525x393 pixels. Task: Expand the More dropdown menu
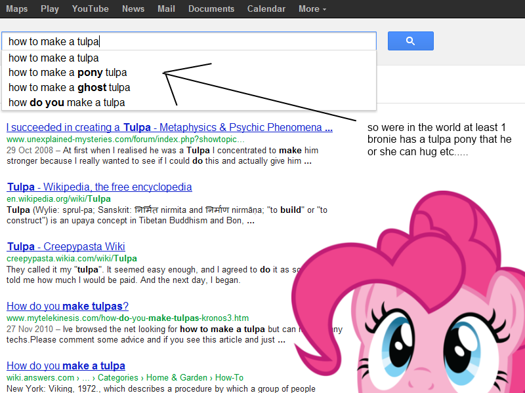click(x=312, y=9)
